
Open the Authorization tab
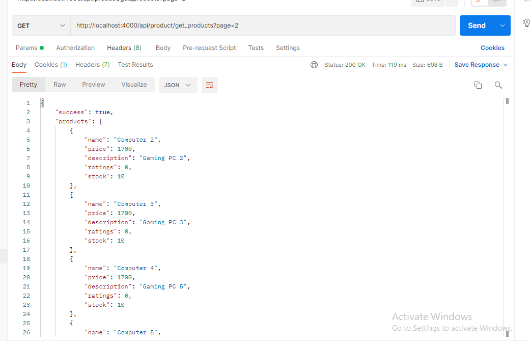point(75,48)
